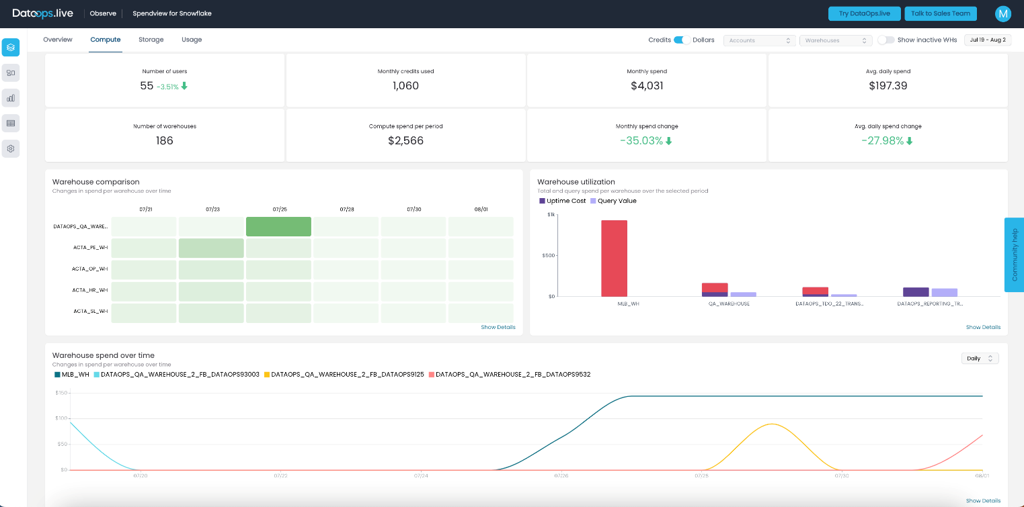The image size is (1024, 507).
Task: Open the user avatar M menu
Action: 1003,13
